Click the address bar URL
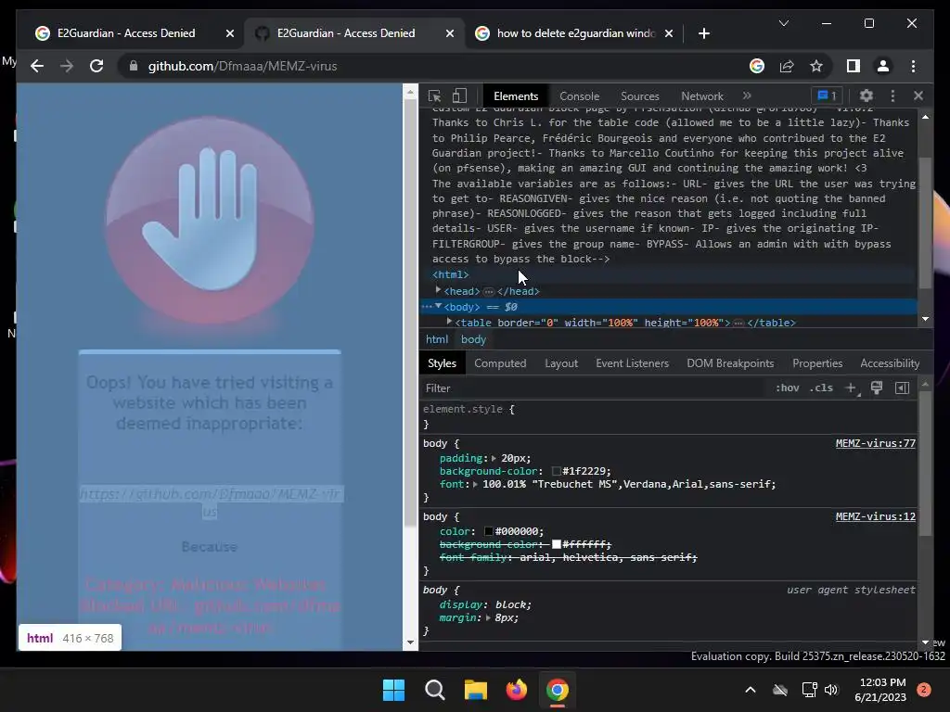This screenshot has height=712, width=950. pyautogui.click(x=242, y=66)
